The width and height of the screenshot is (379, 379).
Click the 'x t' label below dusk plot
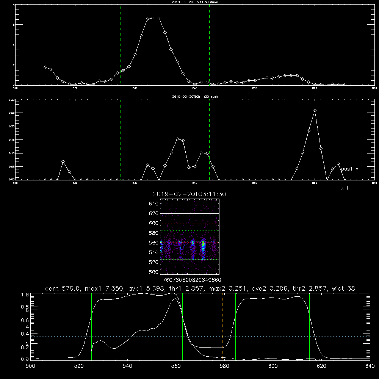(x=345, y=188)
